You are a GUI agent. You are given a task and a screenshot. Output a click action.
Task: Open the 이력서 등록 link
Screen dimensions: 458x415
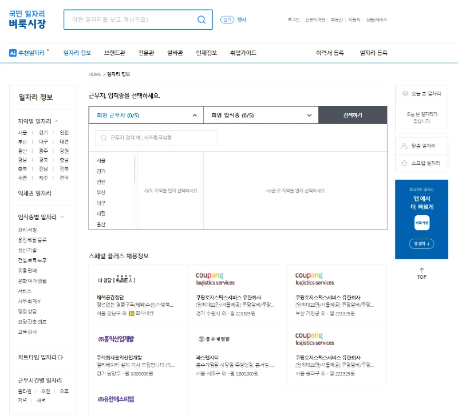tap(330, 53)
